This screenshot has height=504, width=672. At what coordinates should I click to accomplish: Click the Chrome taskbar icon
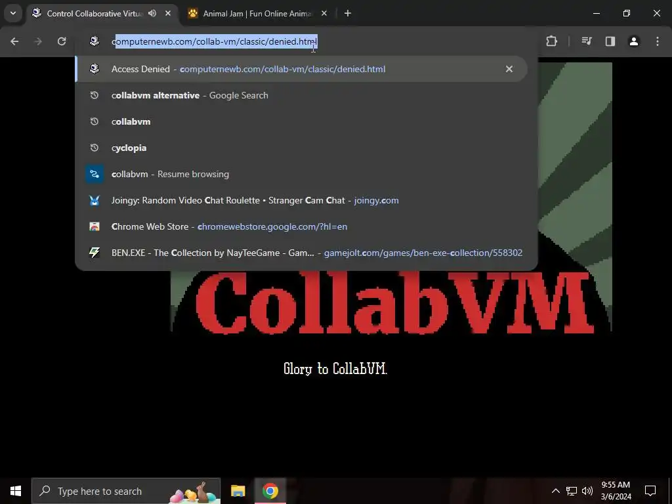pos(270,491)
